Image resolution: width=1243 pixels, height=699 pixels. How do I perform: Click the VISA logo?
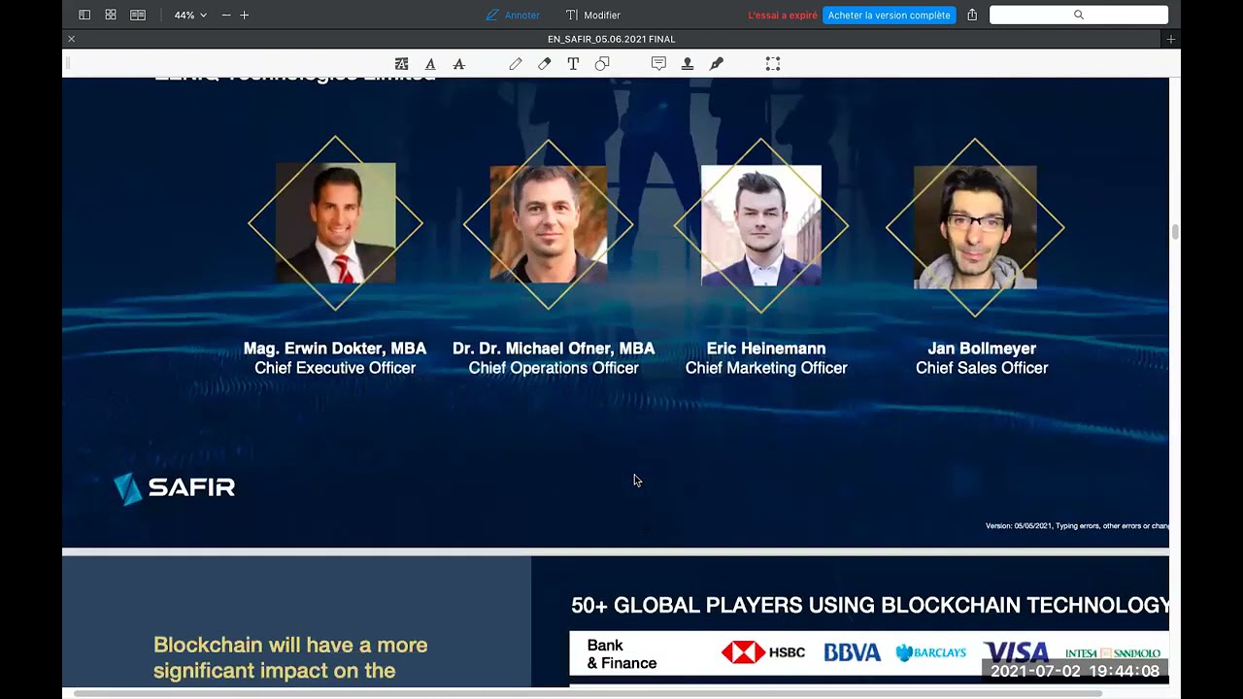click(x=1016, y=652)
